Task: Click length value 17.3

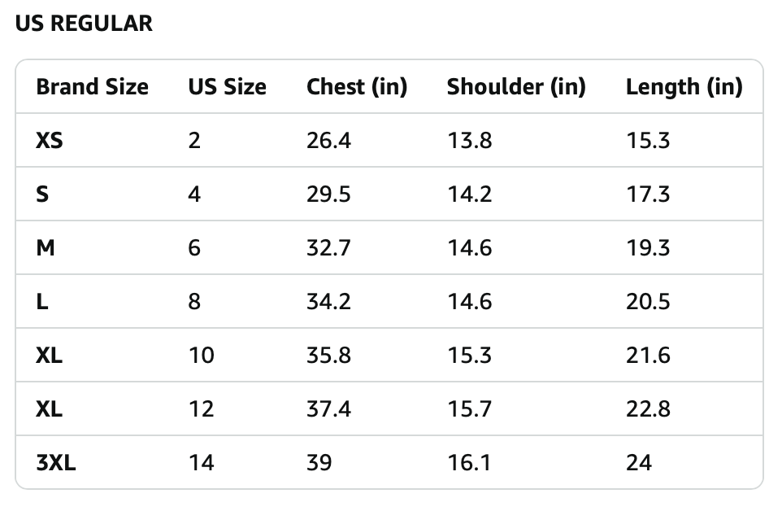Action: tap(648, 194)
